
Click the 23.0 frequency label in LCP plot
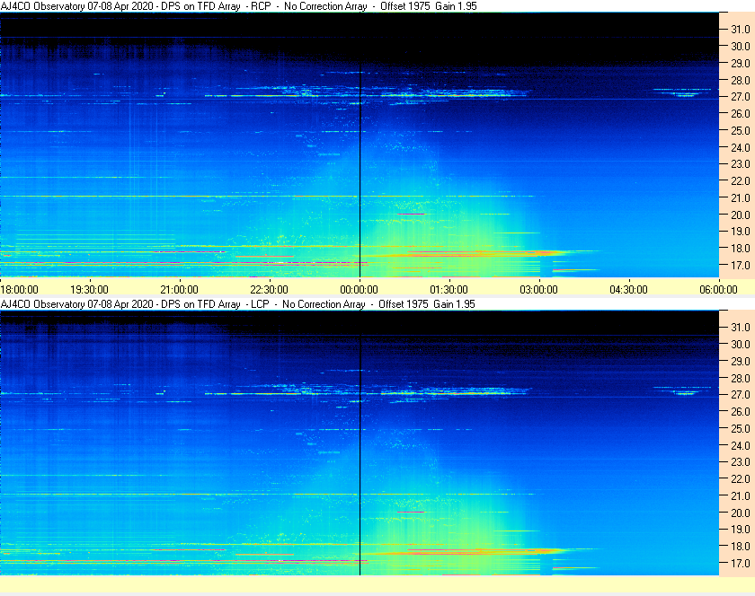[x=741, y=461]
